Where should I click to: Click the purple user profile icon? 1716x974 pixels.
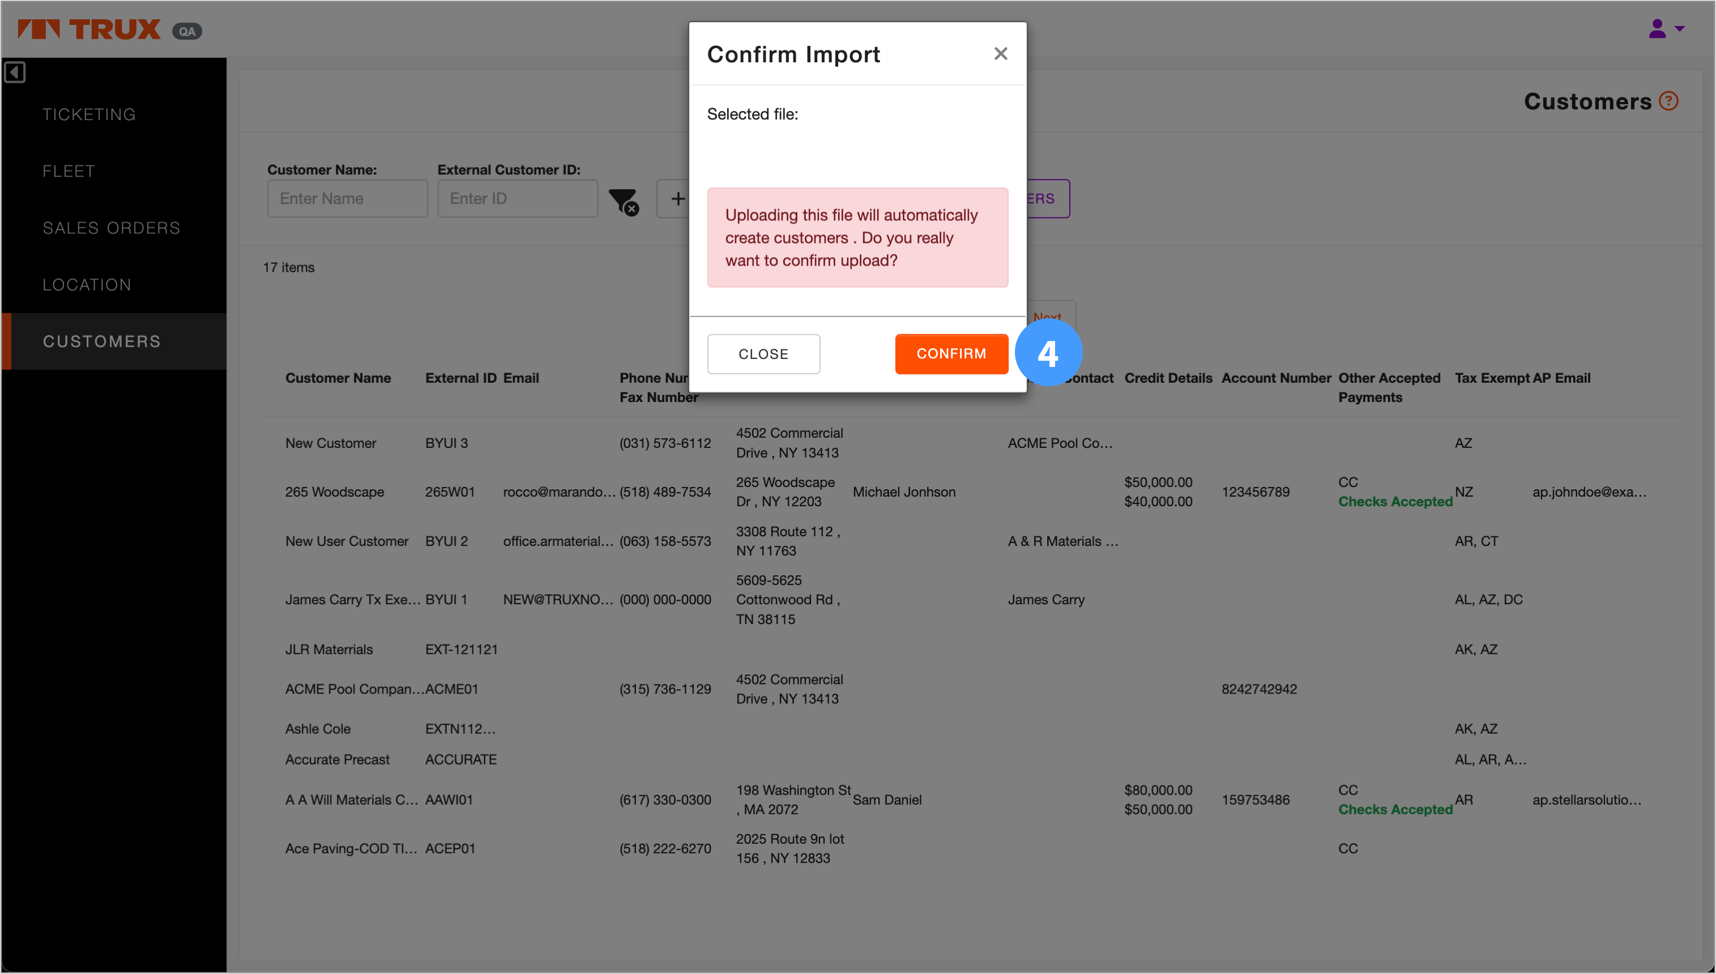[x=1657, y=28]
